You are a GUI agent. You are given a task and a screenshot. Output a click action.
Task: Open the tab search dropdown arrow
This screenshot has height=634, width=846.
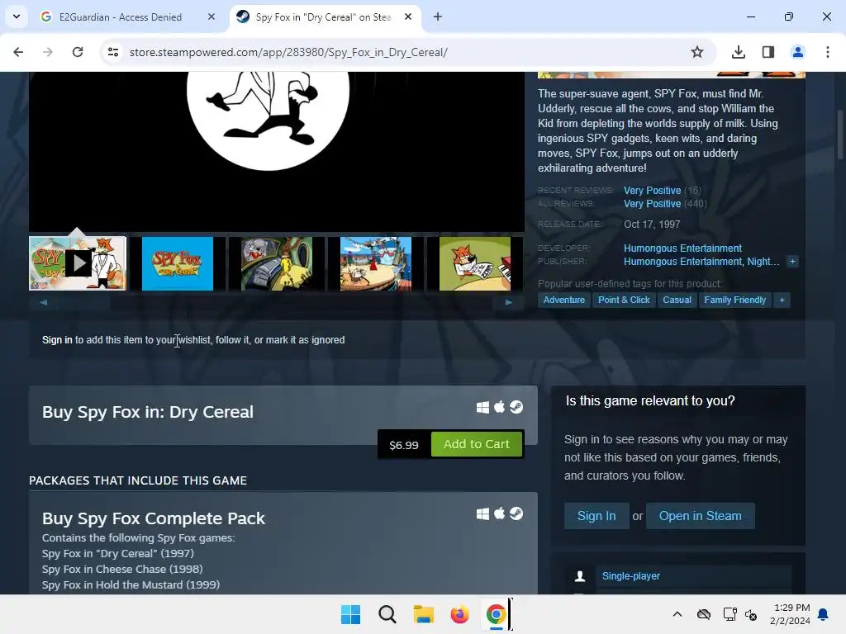point(17,17)
